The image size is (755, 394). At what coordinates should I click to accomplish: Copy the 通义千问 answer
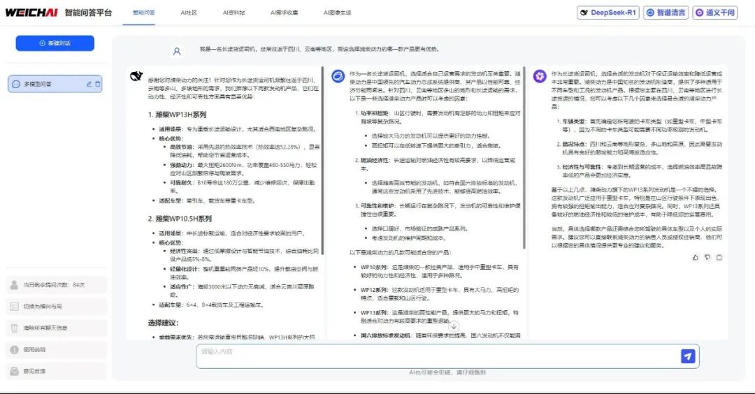pyautogui.click(x=719, y=257)
